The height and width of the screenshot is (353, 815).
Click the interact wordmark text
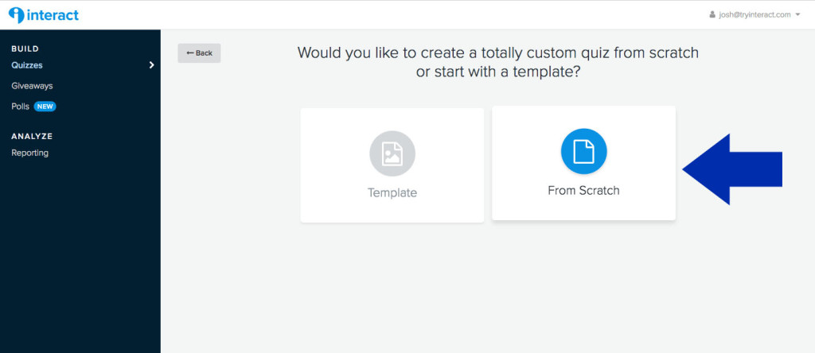[53, 15]
